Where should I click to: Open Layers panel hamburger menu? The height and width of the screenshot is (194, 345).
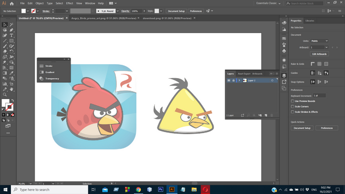pos(277,74)
